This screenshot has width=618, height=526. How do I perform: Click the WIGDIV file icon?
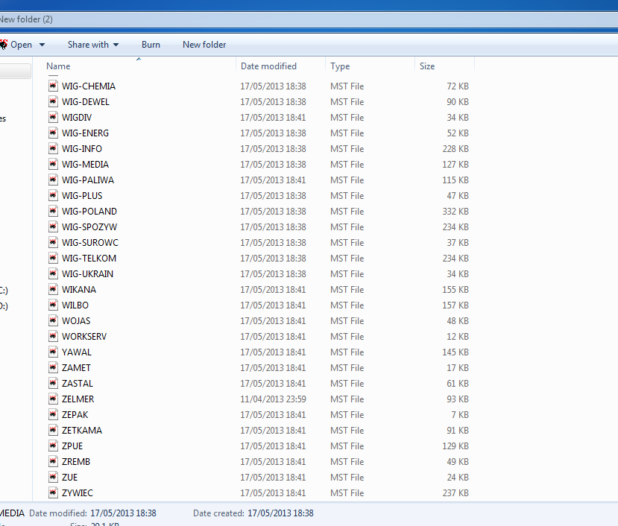pyautogui.click(x=53, y=118)
